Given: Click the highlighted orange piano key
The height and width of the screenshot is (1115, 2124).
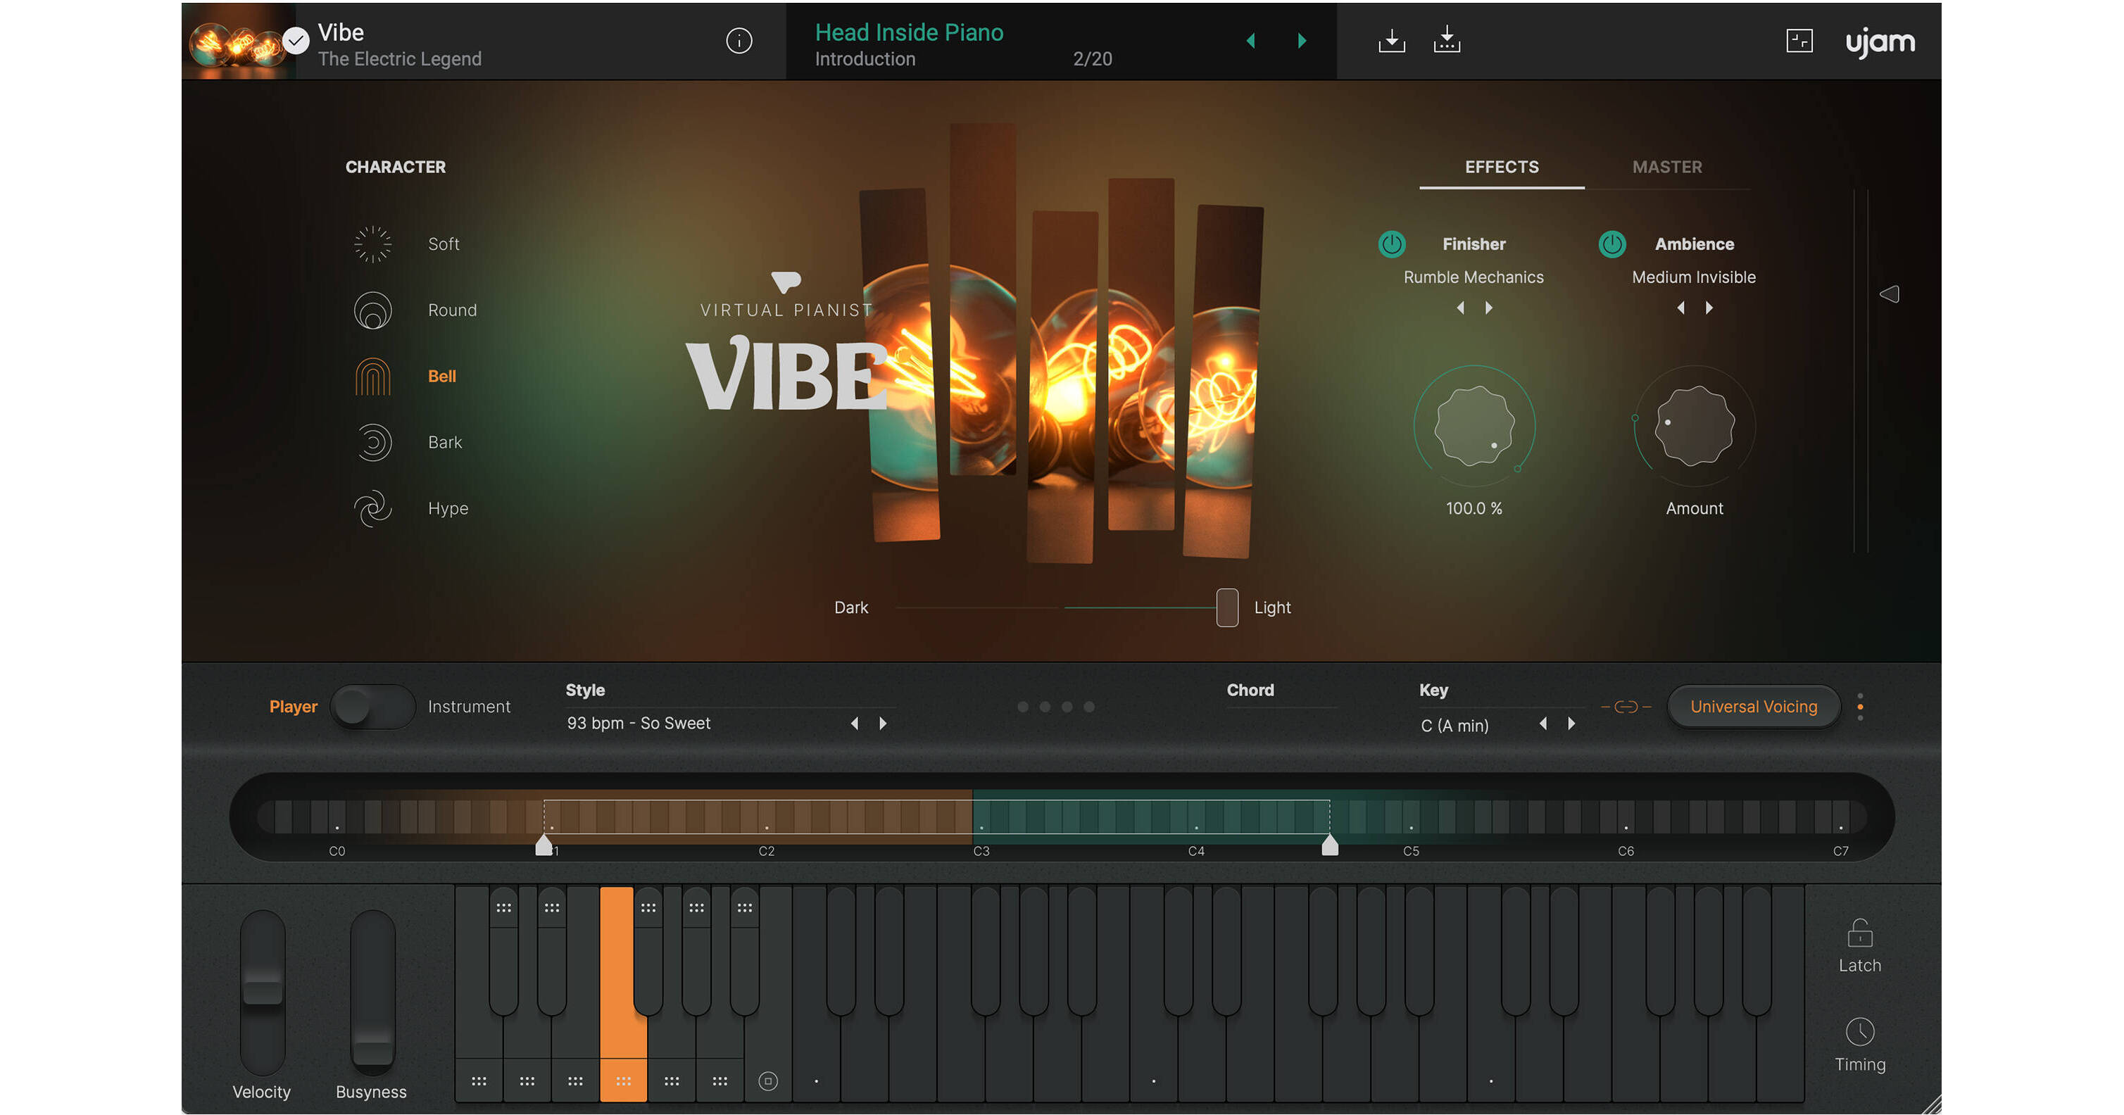Looking at the screenshot, I should point(623,994).
